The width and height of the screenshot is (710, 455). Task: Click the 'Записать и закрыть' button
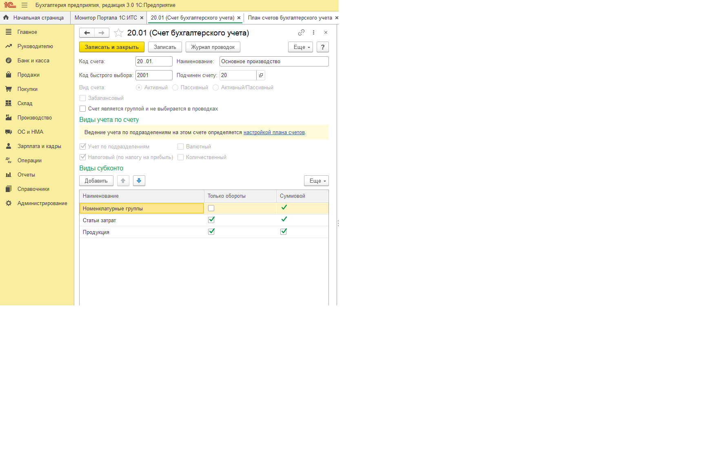tap(111, 47)
